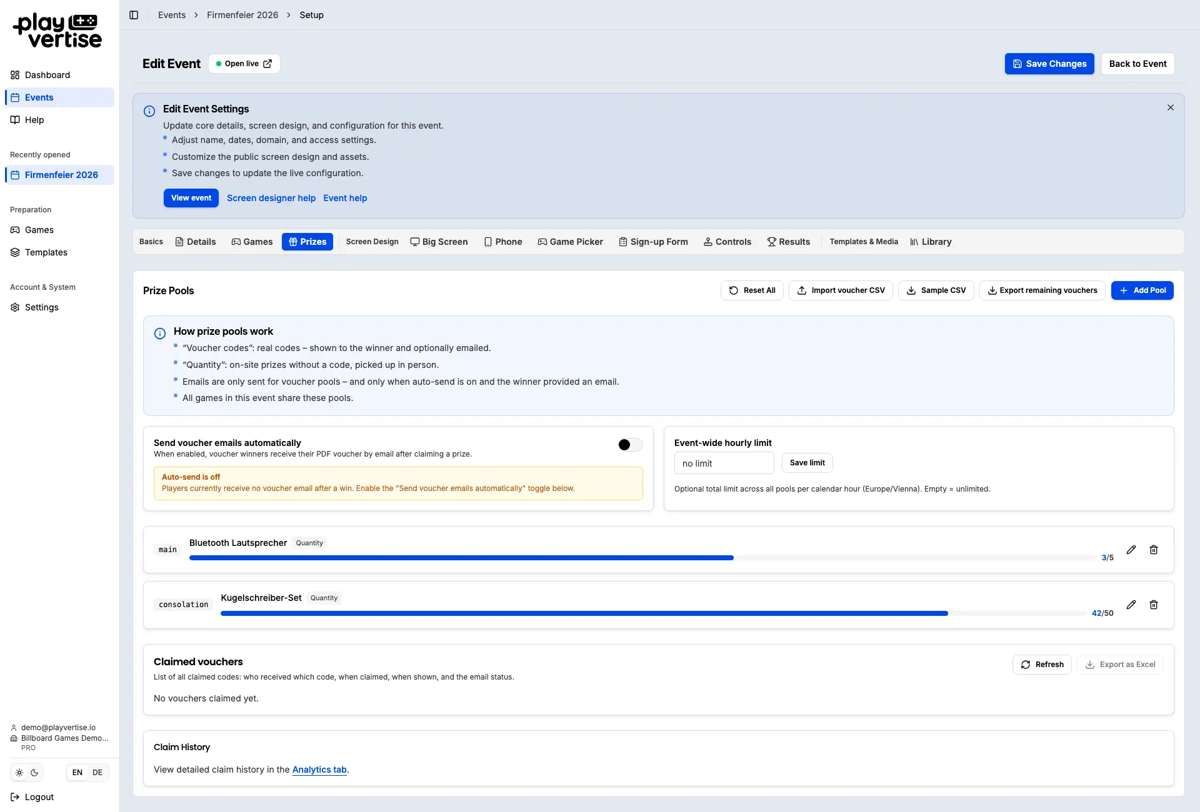Open the Library tab
This screenshot has height=812, width=1200.
pos(931,242)
